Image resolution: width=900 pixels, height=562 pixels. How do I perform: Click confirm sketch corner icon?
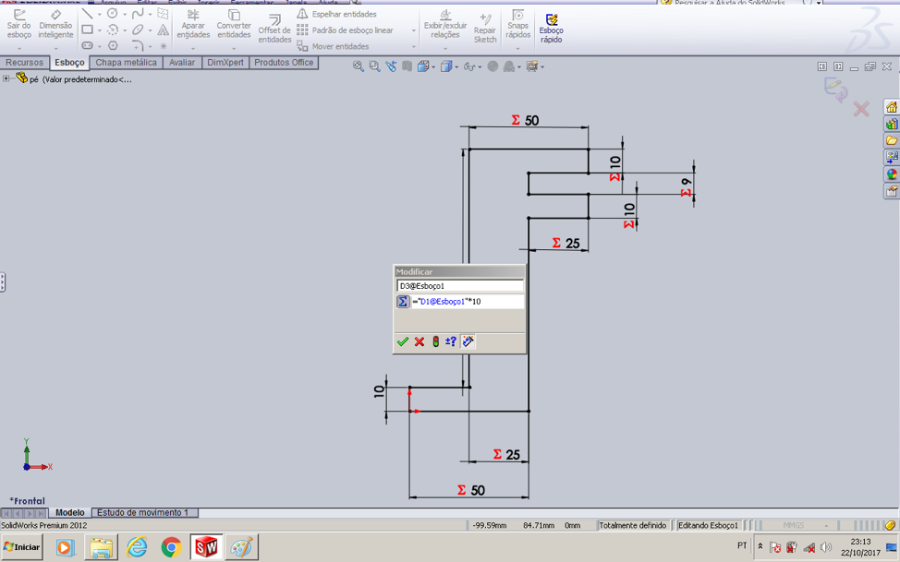pos(835,90)
